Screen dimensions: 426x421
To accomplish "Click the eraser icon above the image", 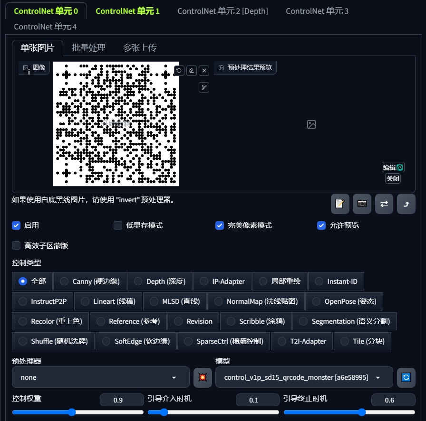I will 192,71.
